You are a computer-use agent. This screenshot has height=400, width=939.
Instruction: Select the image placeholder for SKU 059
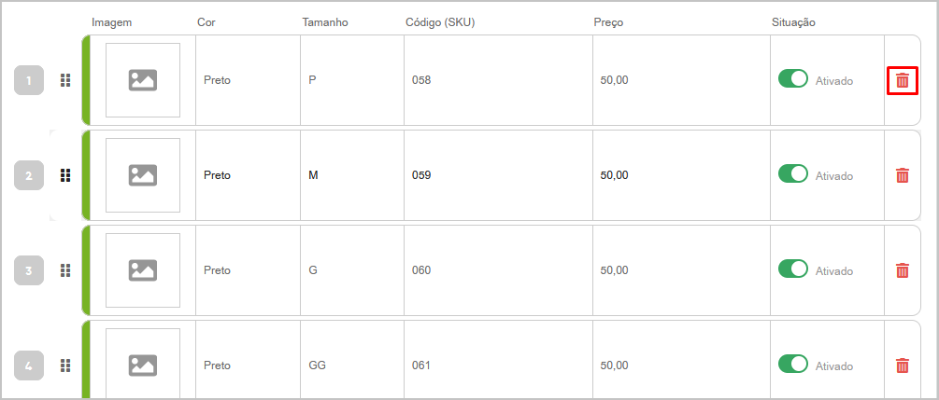[143, 175]
